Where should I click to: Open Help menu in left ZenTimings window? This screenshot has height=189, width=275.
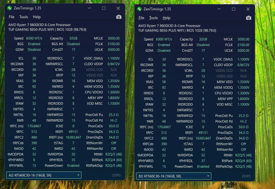pyautogui.click(x=37, y=17)
